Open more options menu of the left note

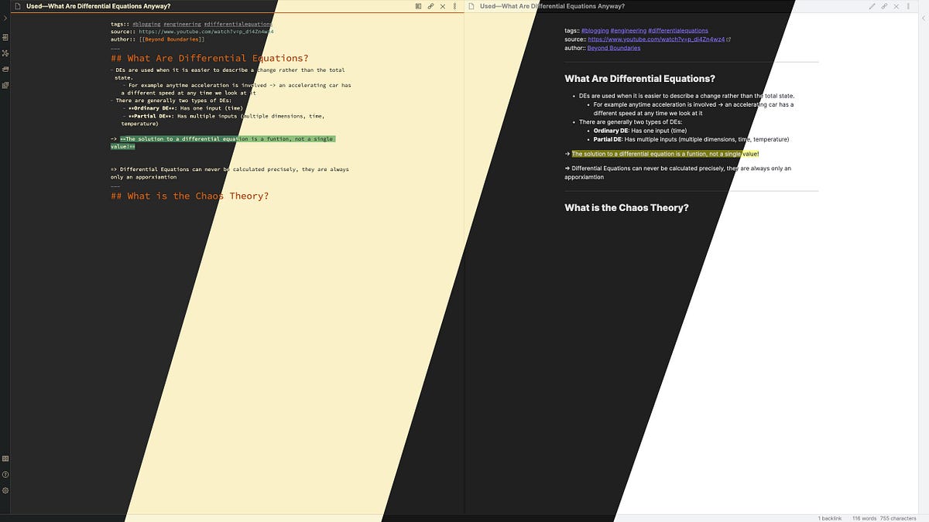(x=454, y=5)
